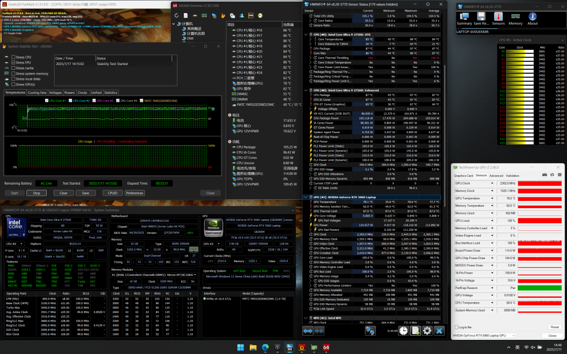Open GPU Clock sensor dropdown in GPU-Z

[492, 184]
